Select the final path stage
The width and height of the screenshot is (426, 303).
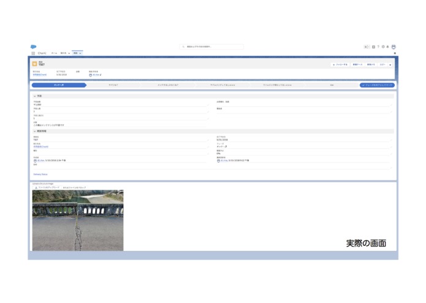click(332, 85)
